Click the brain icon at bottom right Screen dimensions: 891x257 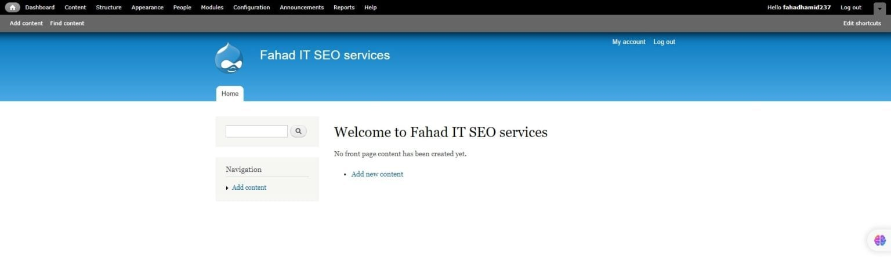(x=879, y=240)
